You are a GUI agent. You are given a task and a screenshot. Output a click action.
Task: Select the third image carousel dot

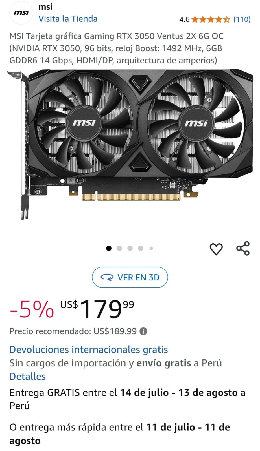point(130,248)
